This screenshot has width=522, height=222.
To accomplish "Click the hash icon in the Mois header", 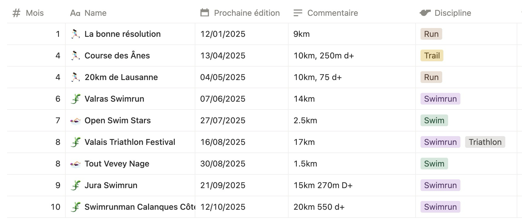I will pos(16,13).
